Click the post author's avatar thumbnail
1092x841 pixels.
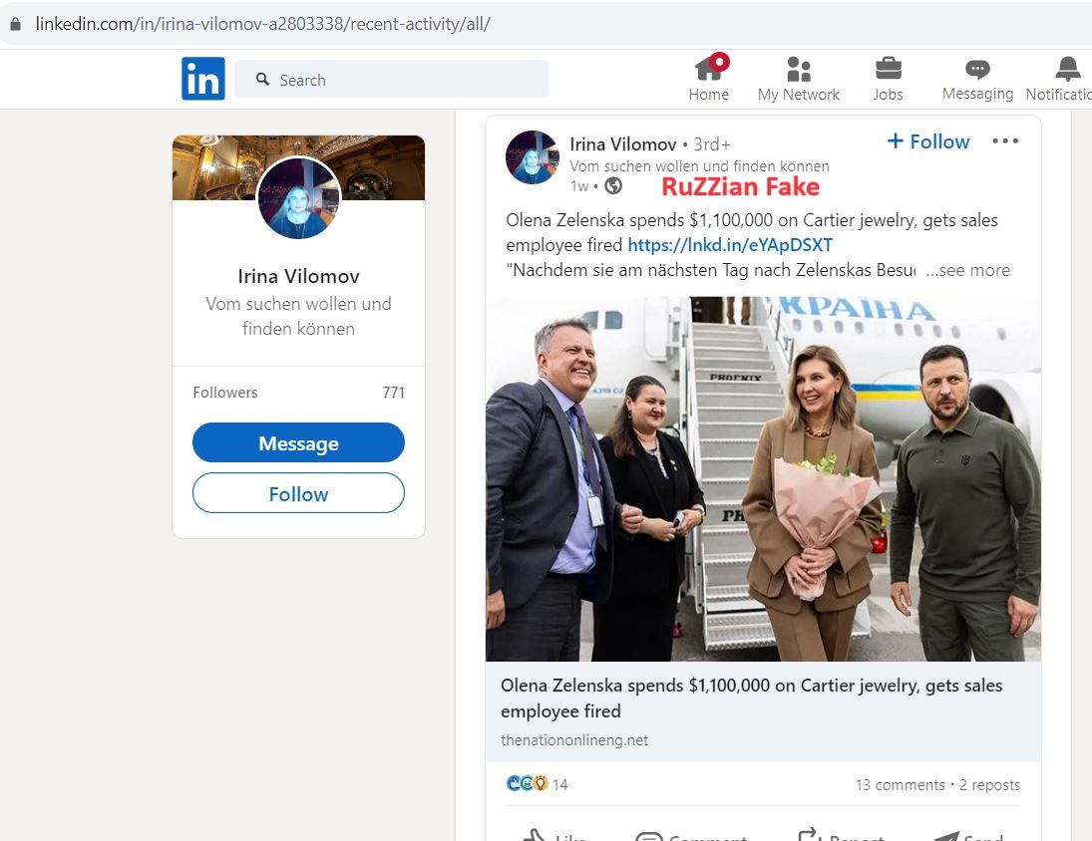533,157
